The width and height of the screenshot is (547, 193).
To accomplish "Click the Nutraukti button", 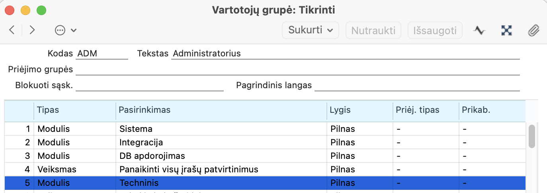I will 373,30.
